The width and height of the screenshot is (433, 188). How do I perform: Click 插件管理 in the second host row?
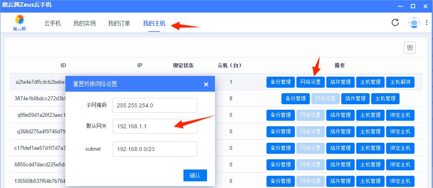point(355,99)
